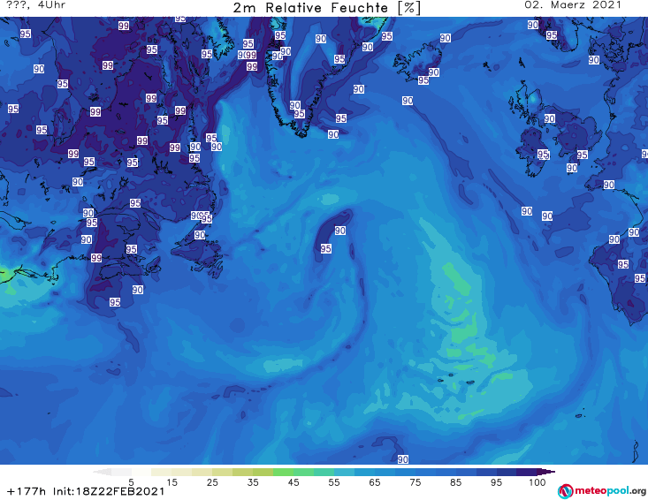Click the colorbar tick label 65
This screenshot has width=648, height=500.
coord(375,482)
